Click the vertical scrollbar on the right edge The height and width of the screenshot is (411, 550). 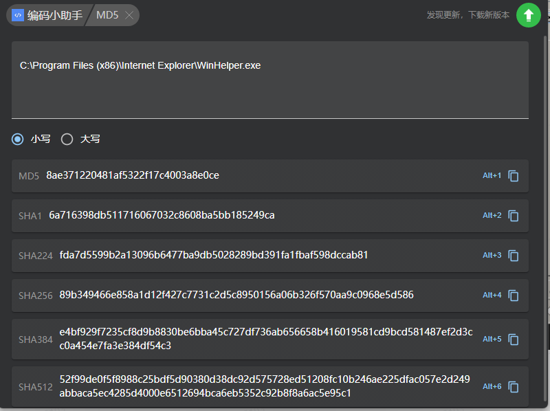coord(545,219)
